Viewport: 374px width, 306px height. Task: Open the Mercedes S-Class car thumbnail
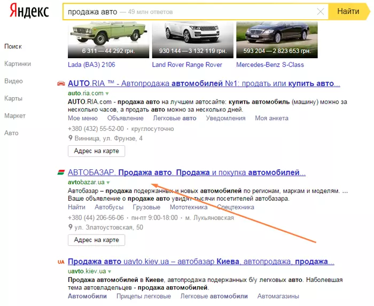pyautogui.click(x=277, y=40)
